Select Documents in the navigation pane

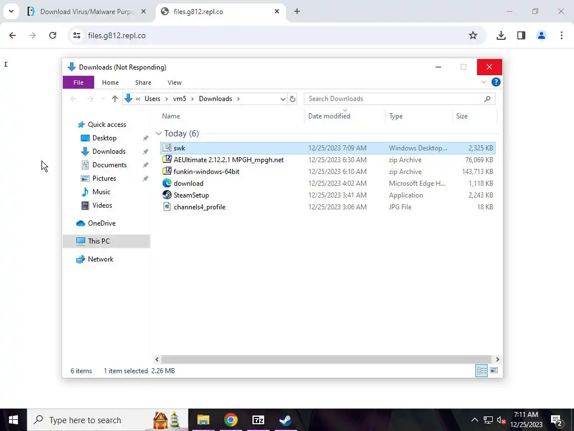pyautogui.click(x=109, y=165)
